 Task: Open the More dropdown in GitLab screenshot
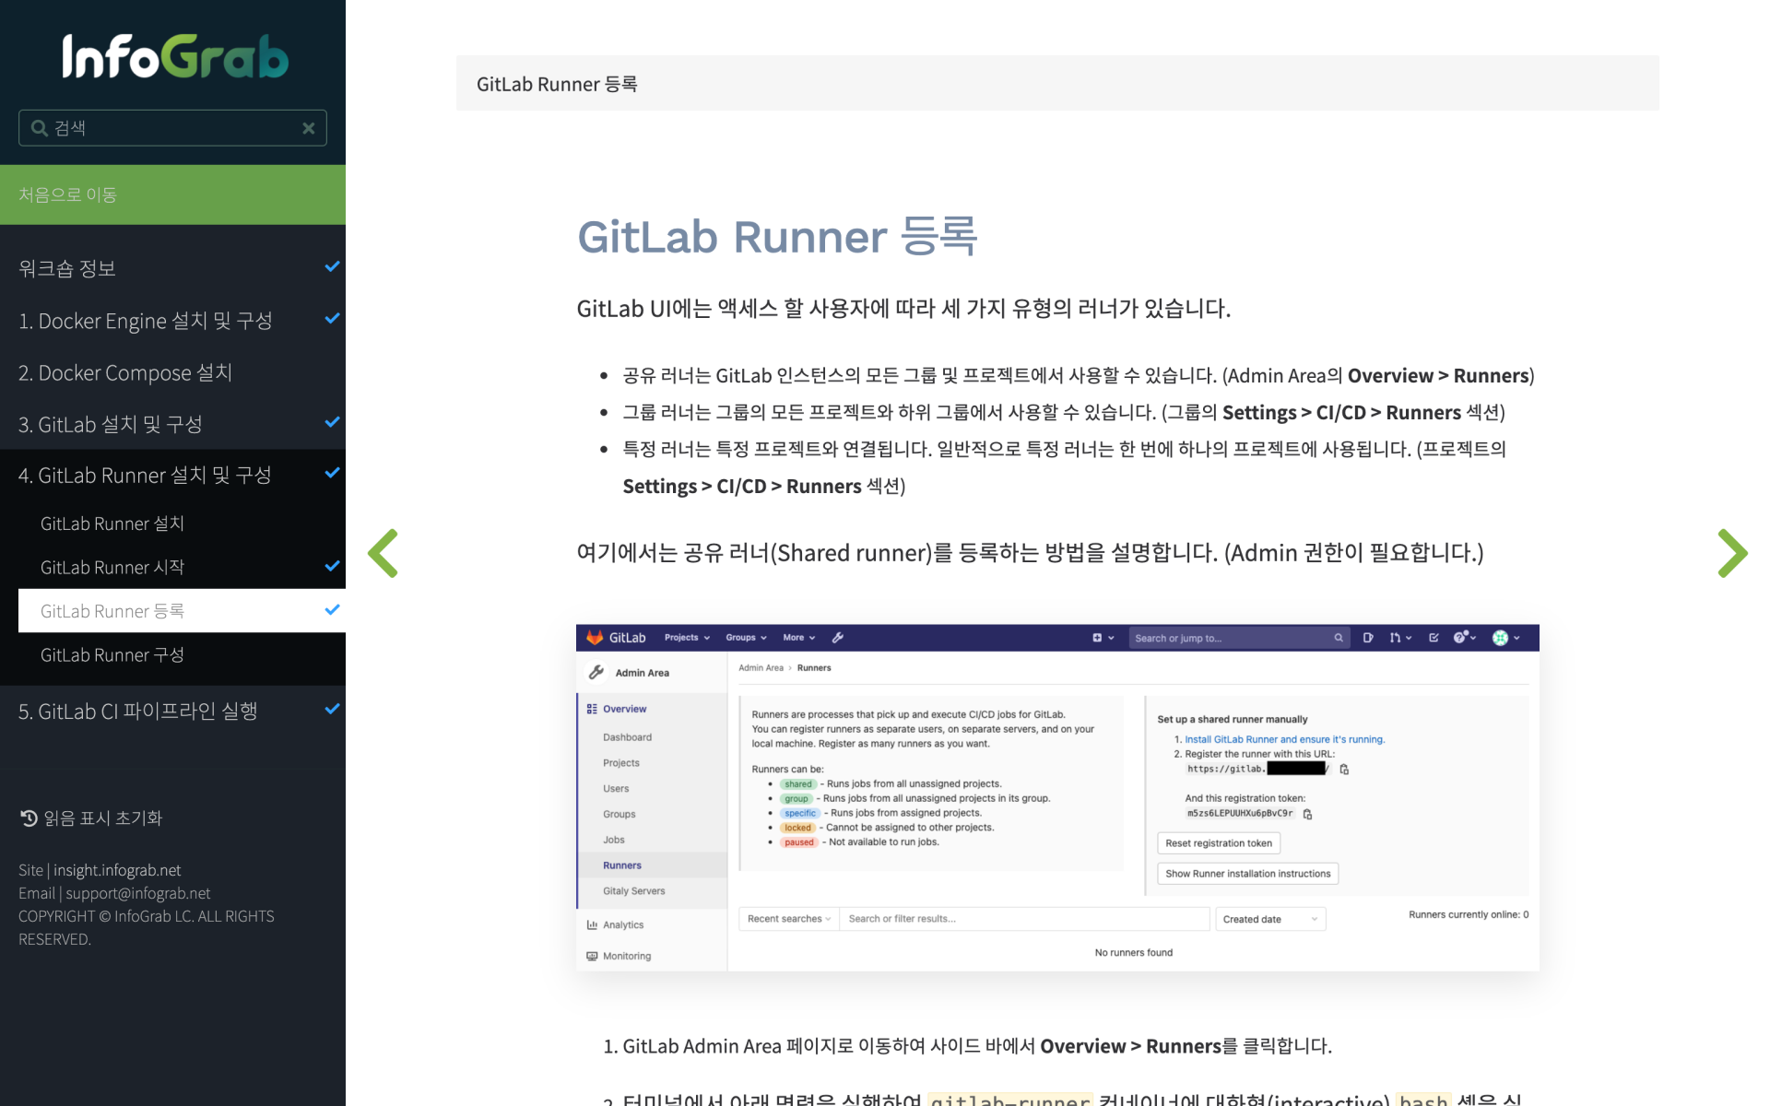(800, 638)
